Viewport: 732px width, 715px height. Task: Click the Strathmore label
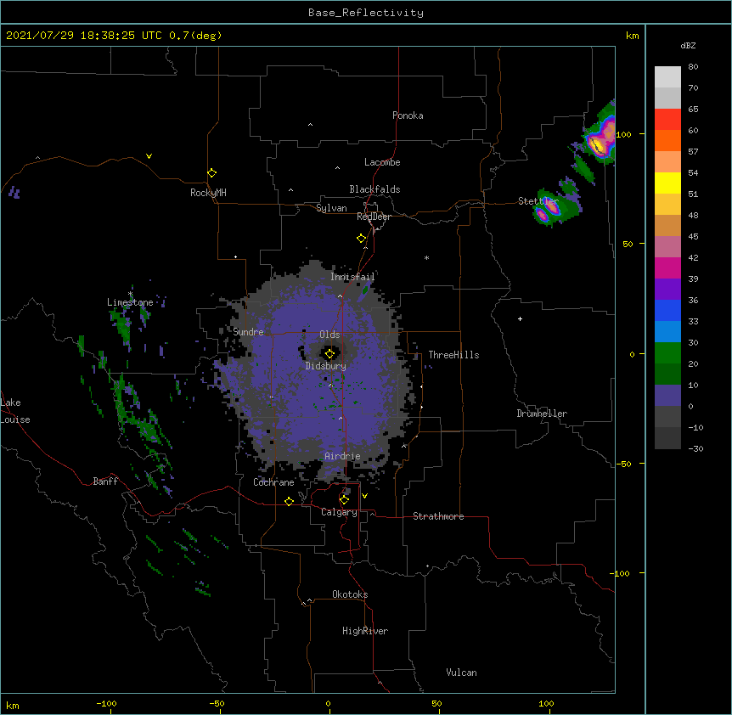tap(438, 516)
